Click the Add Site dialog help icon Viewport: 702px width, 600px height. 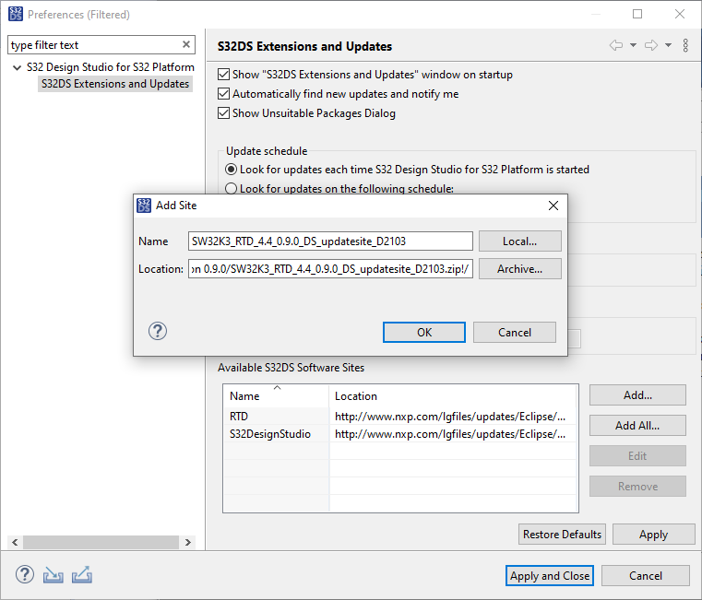pyautogui.click(x=158, y=332)
